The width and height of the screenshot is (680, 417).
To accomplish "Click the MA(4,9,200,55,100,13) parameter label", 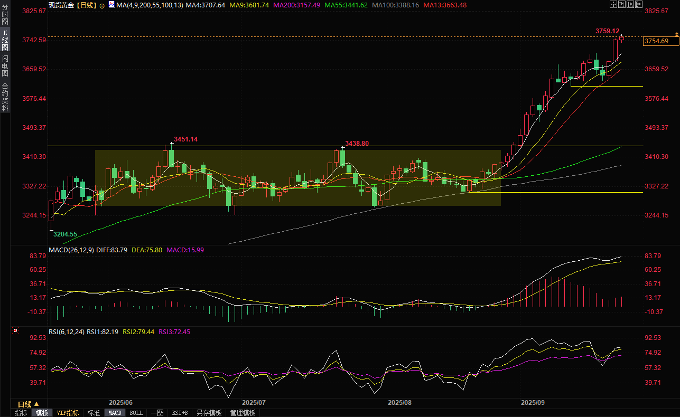I will (150, 5).
